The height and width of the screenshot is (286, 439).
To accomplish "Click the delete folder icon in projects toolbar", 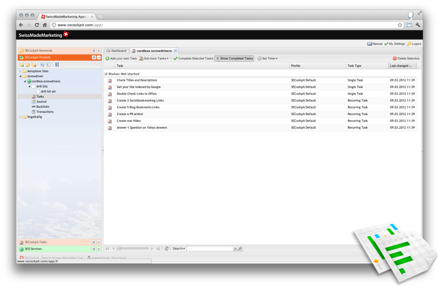I will 34,65.
